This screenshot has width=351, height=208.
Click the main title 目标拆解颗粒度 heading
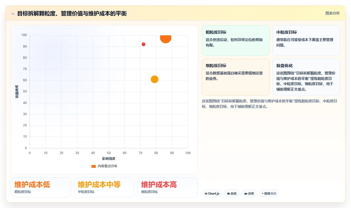pos(72,13)
